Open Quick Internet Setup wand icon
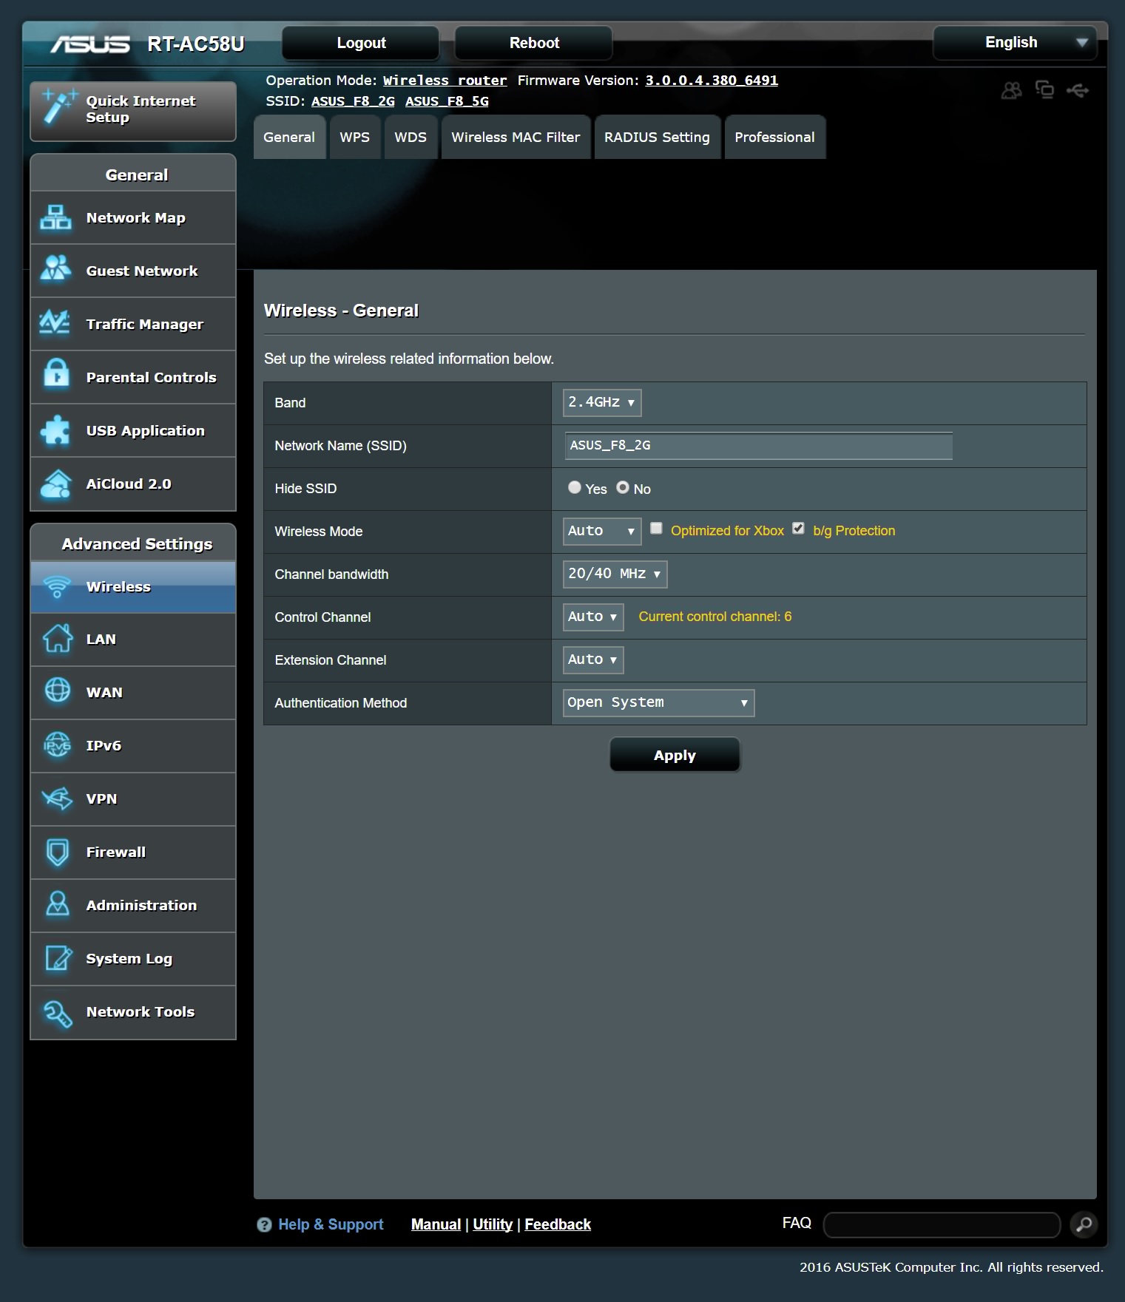The image size is (1125, 1302). (x=59, y=106)
